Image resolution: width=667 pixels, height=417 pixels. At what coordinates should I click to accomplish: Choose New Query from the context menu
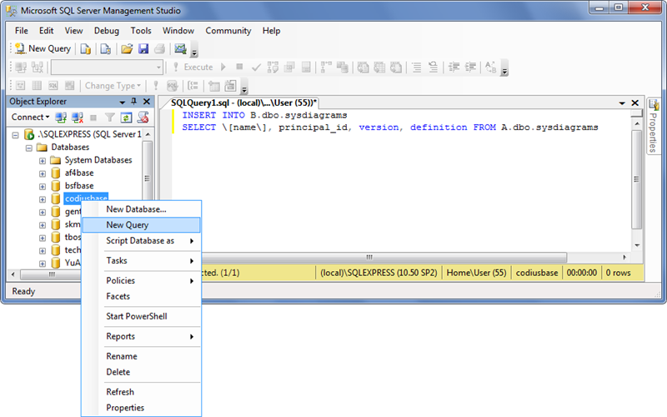[127, 225]
